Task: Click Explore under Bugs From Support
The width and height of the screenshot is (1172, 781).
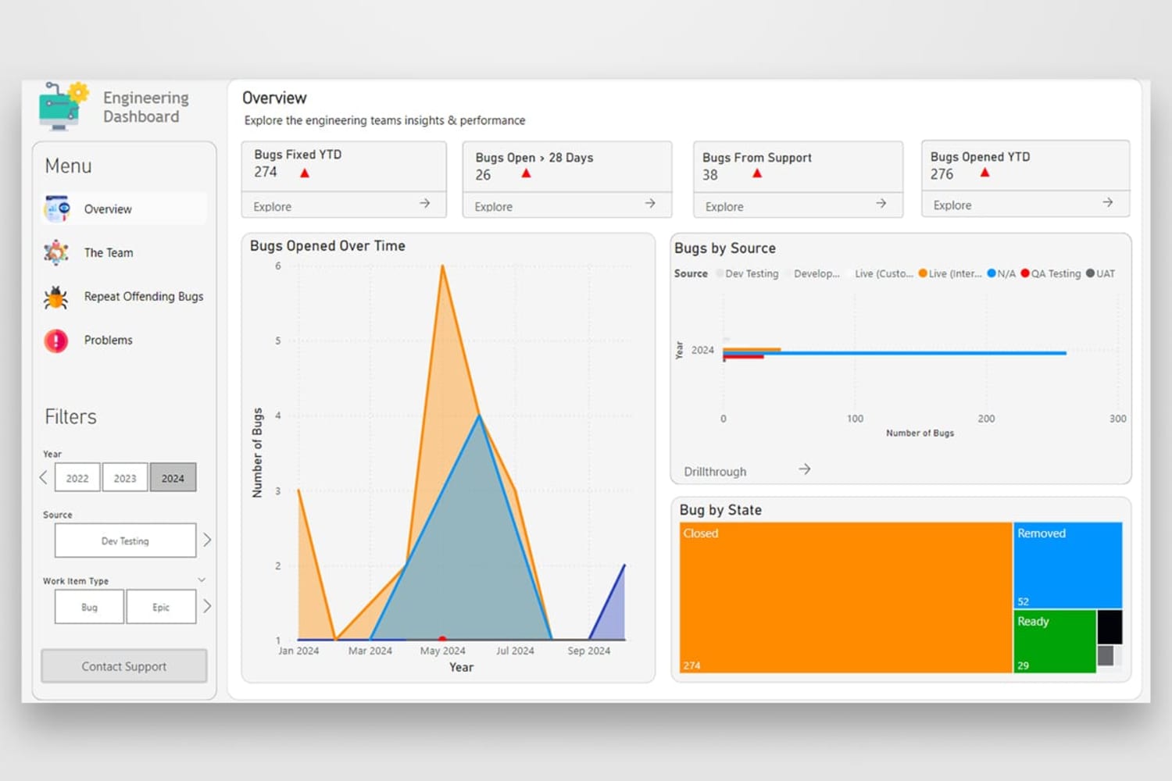Action: (724, 207)
